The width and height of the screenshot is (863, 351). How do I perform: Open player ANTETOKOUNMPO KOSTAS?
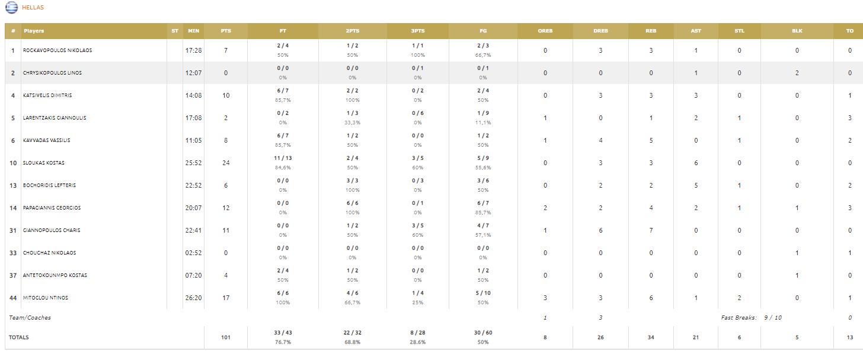coord(54,275)
